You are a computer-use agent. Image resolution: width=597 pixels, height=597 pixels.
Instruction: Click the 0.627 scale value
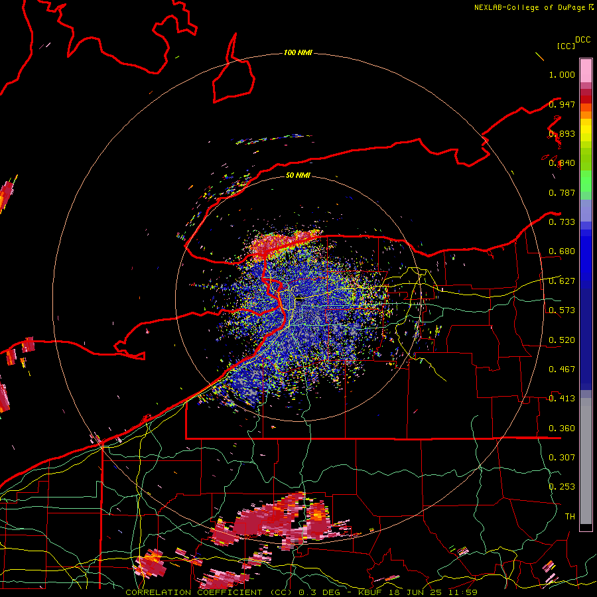click(x=562, y=281)
